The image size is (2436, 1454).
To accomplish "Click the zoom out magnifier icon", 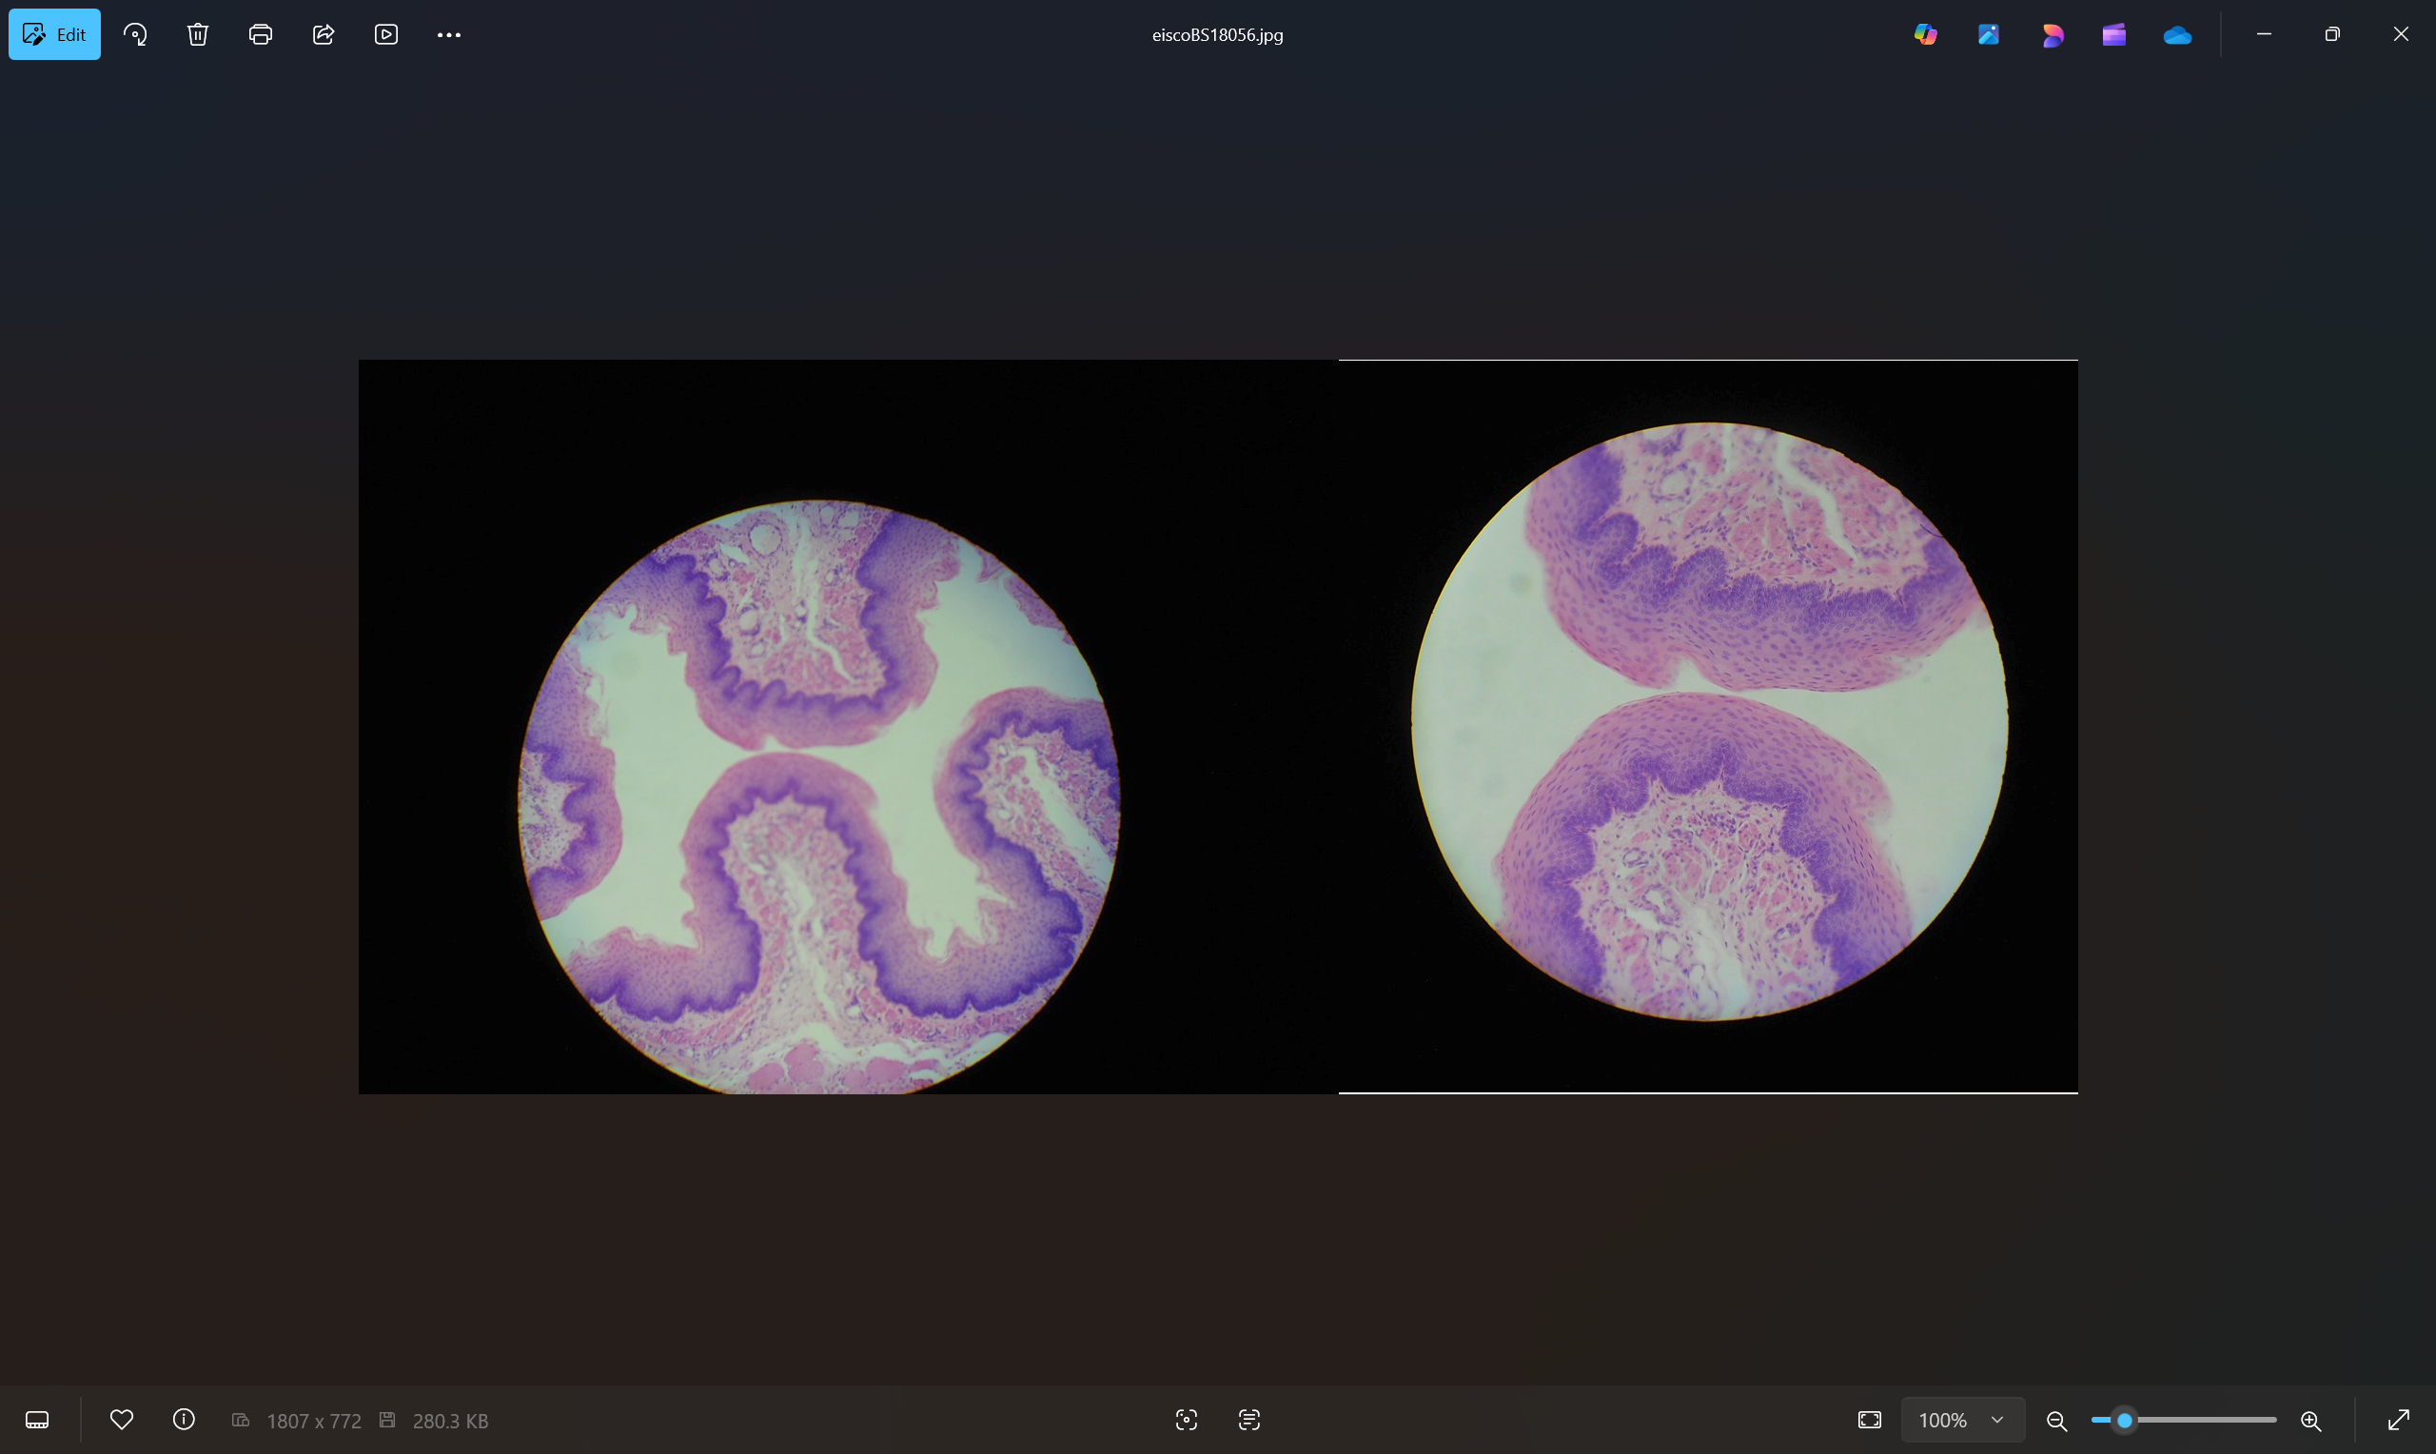I will click(2057, 1420).
